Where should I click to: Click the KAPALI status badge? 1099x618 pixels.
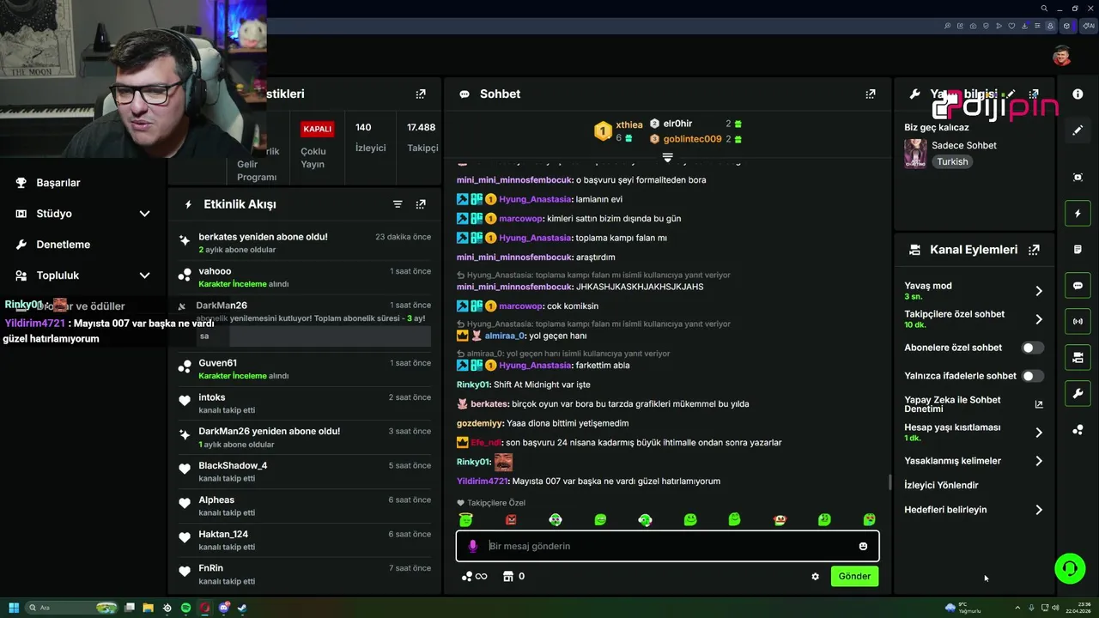coord(317,129)
